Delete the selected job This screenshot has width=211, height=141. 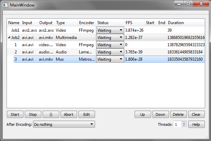point(178,114)
